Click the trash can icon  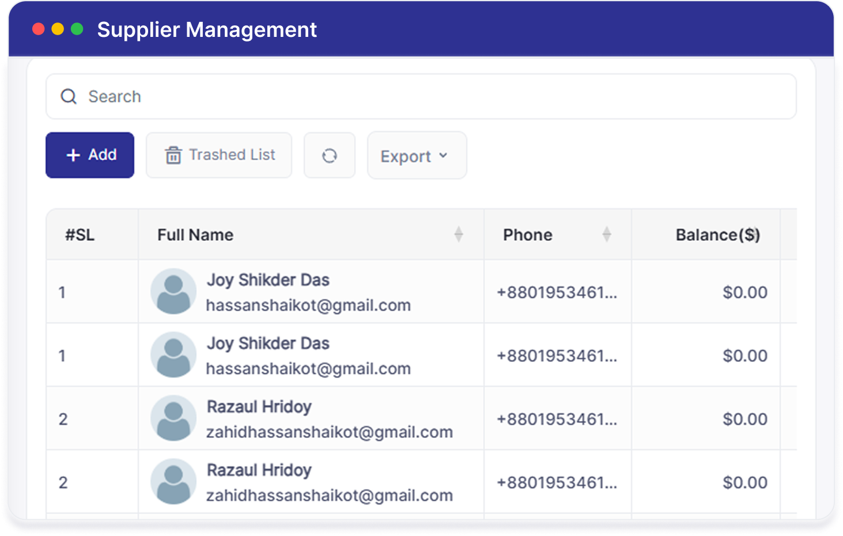tap(173, 155)
